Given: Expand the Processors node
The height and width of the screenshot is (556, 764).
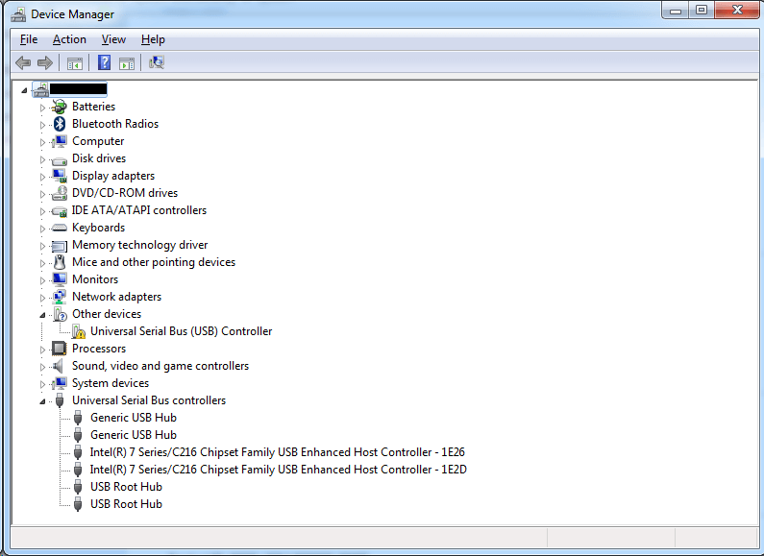Looking at the screenshot, I should tap(42, 350).
